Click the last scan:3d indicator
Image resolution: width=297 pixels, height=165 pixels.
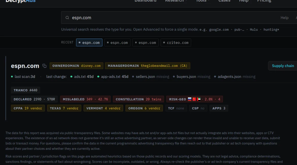(x=23, y=76)
